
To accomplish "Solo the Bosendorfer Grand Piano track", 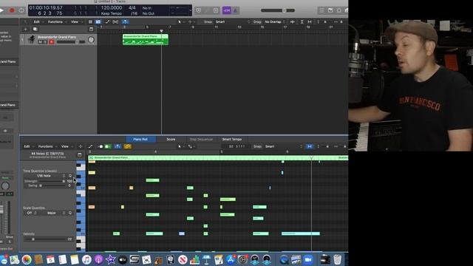I will (x=45, y=42).
